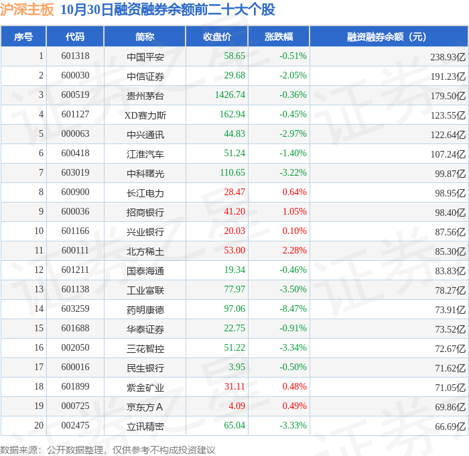Screen dimensions: 469x456
Task: Click stock name 三花智控
Action: [145, 349]
